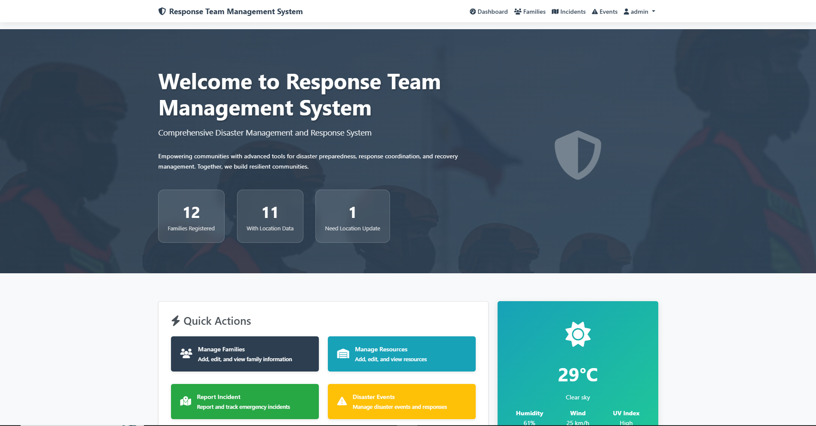Select the compass icon beside Dashboard

pyautogui.click(x=472, y=12)
